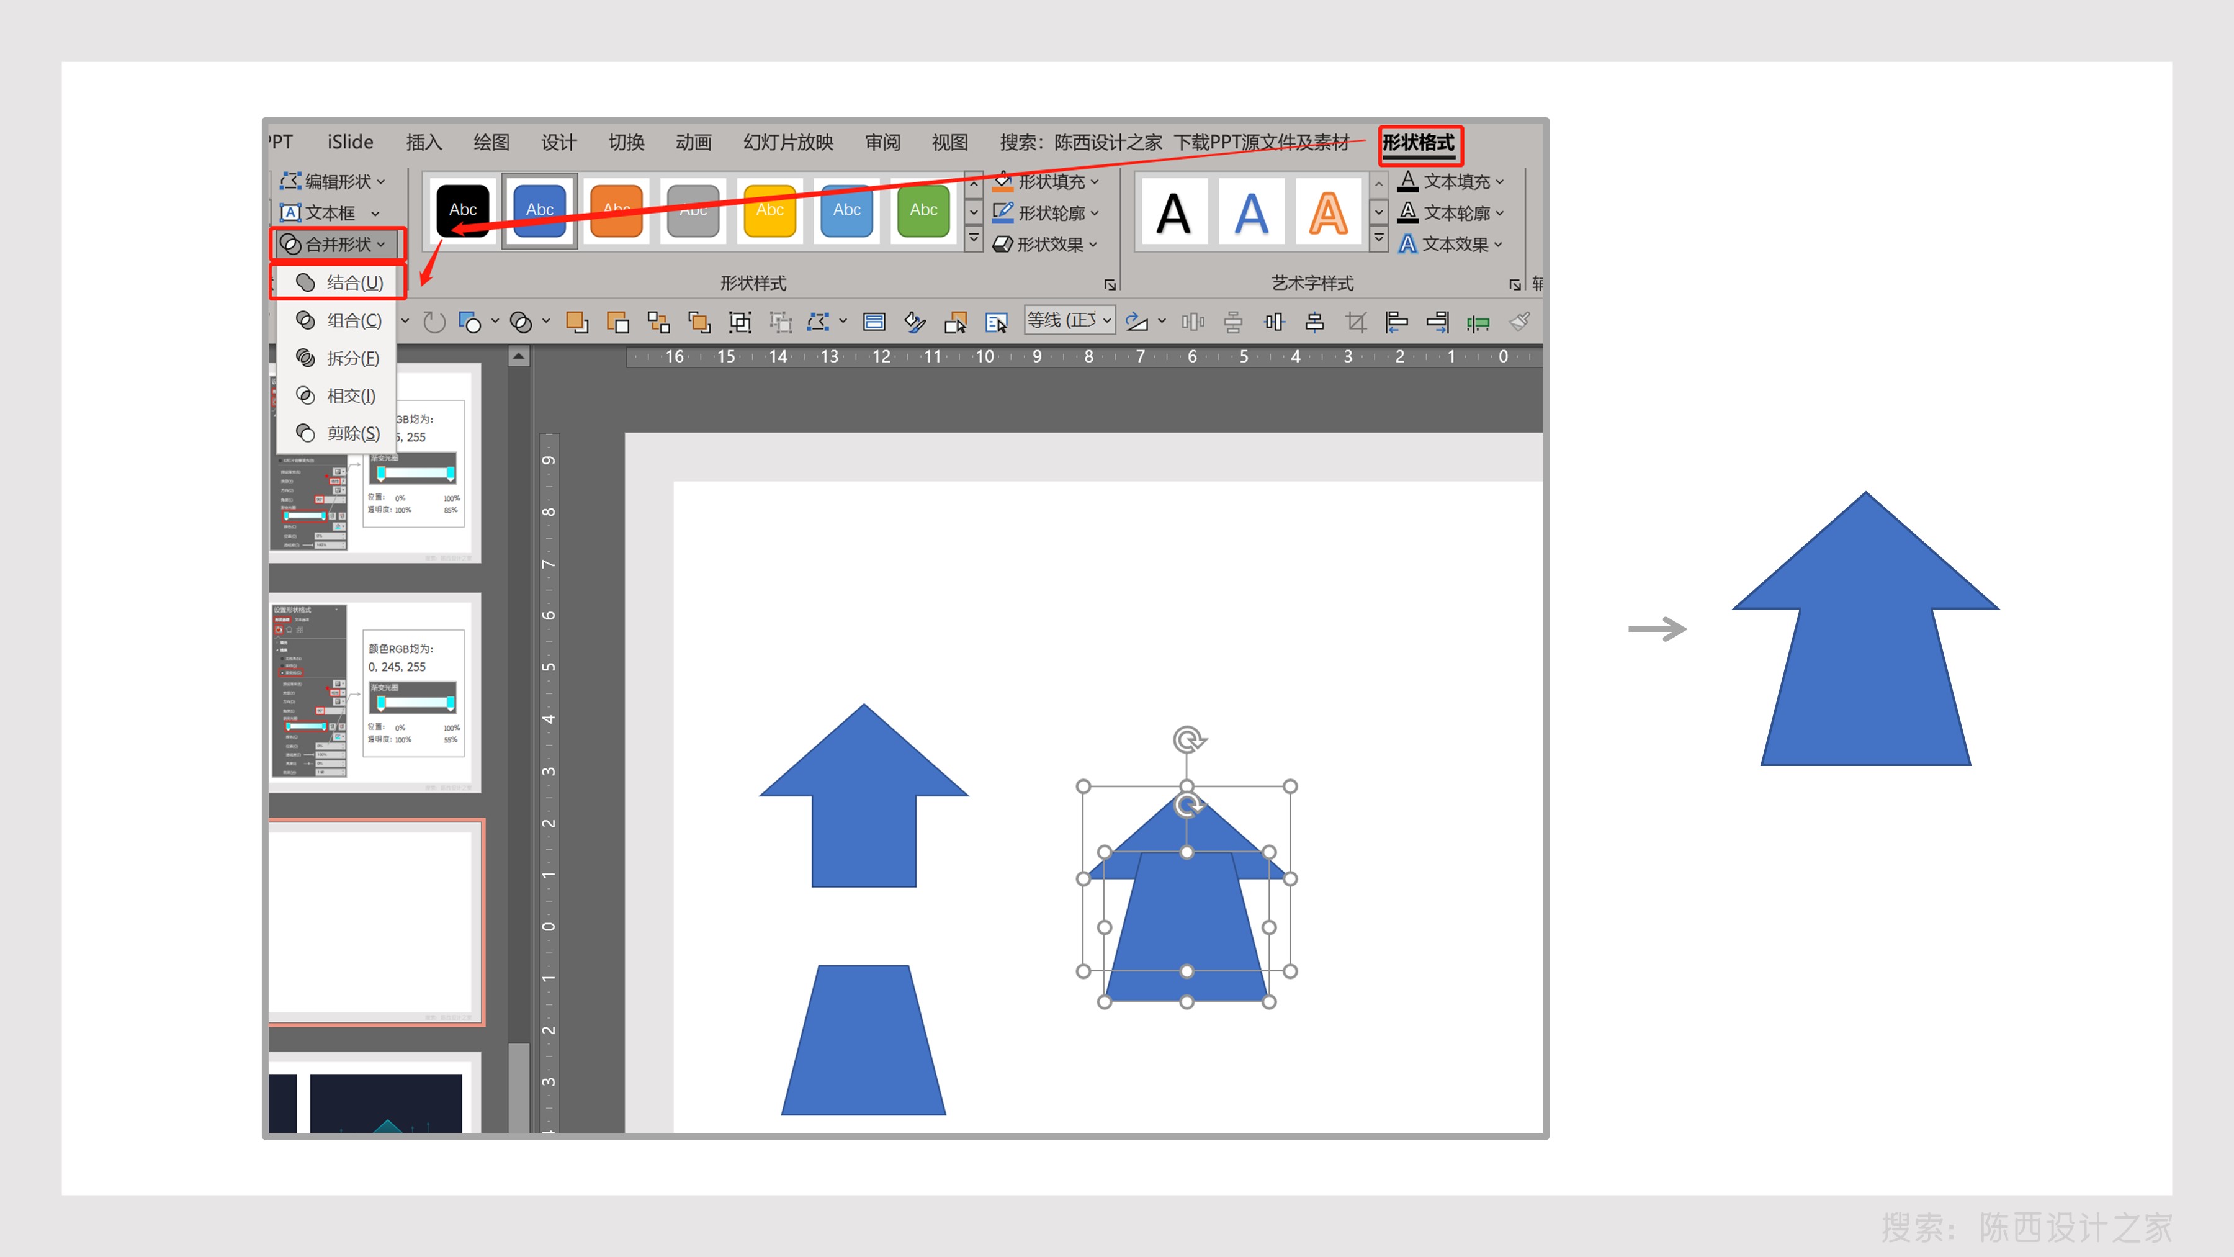The image size is (2234, 1257).
Task: Click the Group objects icon
Action: (740, 323)
